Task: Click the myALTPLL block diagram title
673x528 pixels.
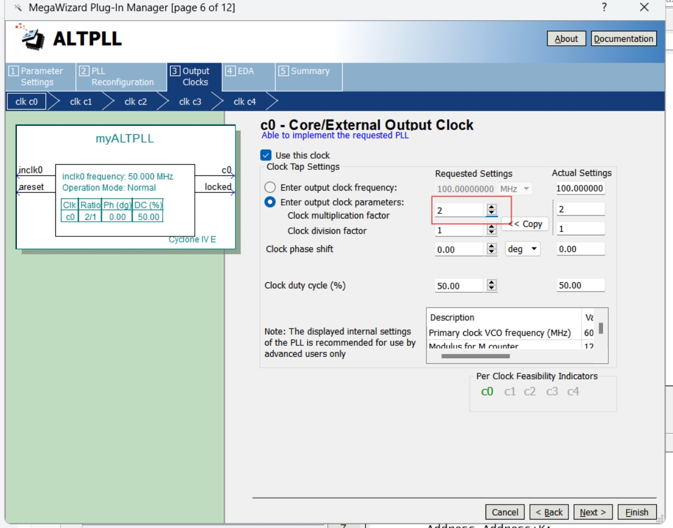Action: click(x=124, y=139)
